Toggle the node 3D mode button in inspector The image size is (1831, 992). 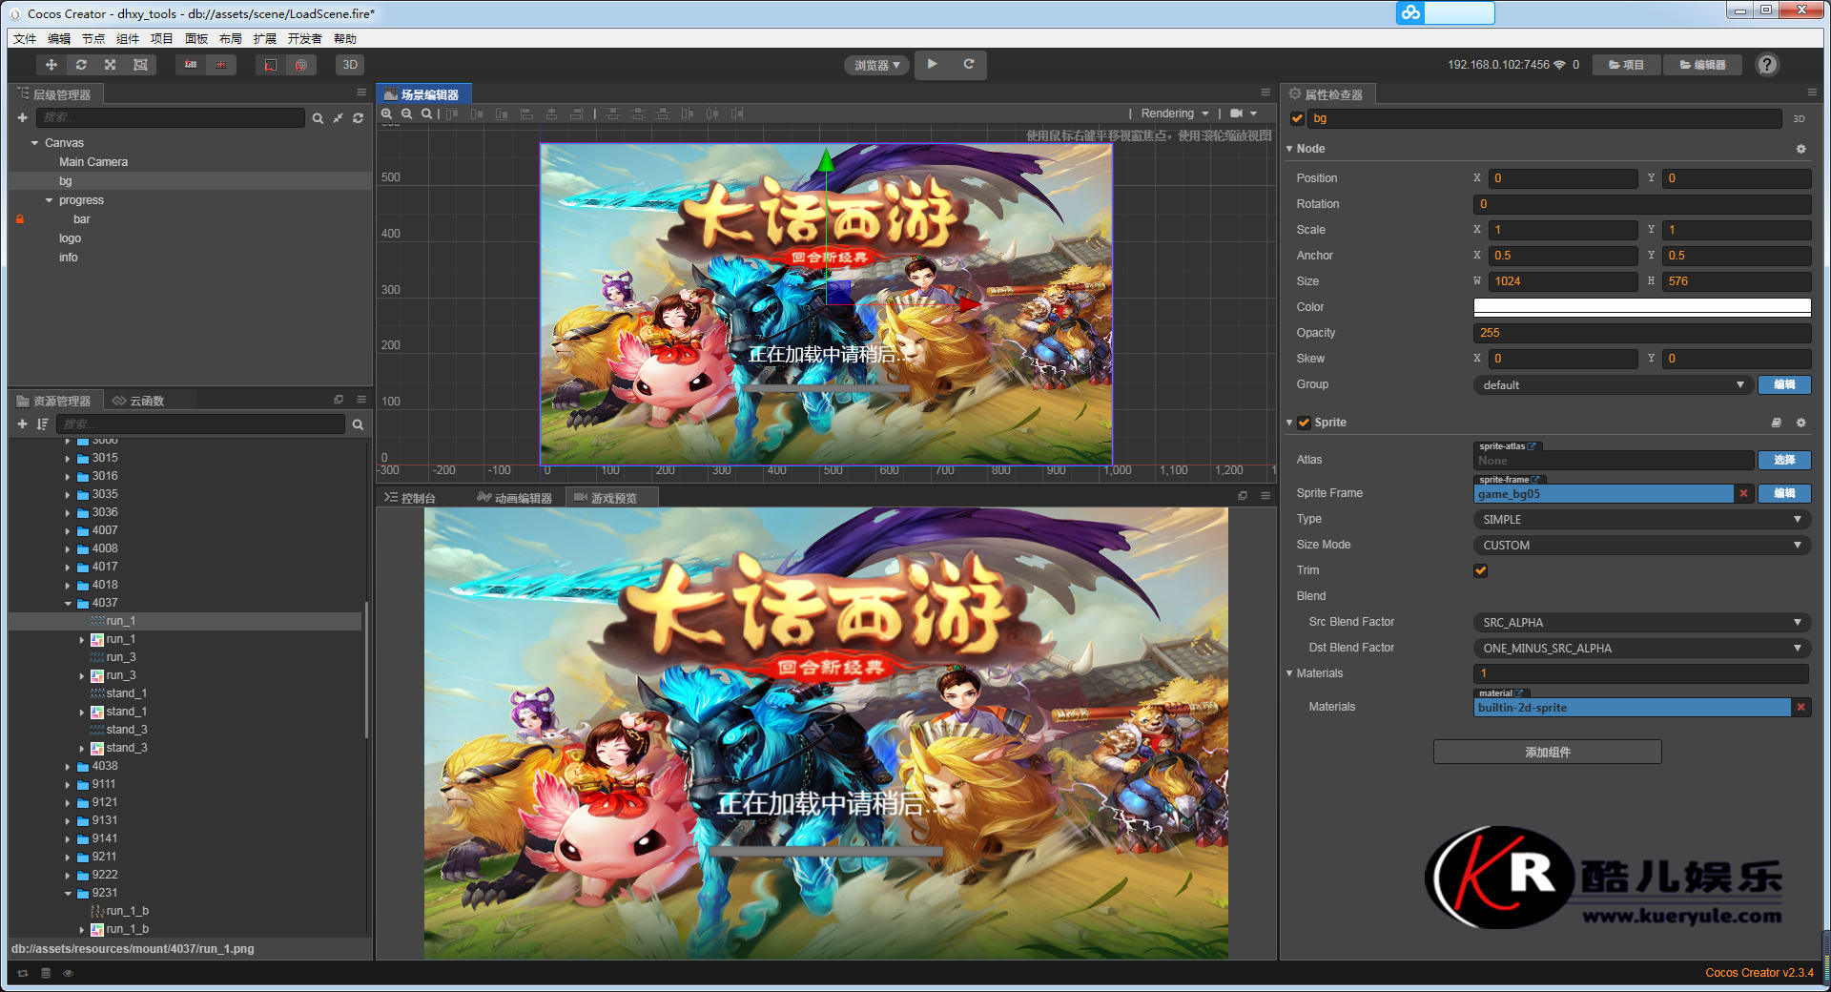tap(1799, 118)
